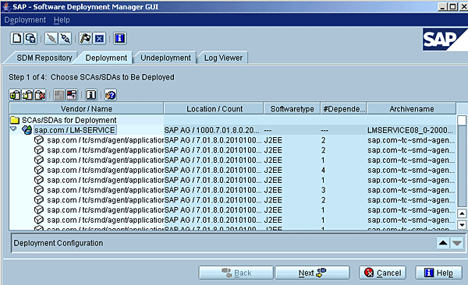The width and height of the screenshot is (468, 285).
Task: Open context help with hand-and-question-mark icon
Action: pos(111,95)
